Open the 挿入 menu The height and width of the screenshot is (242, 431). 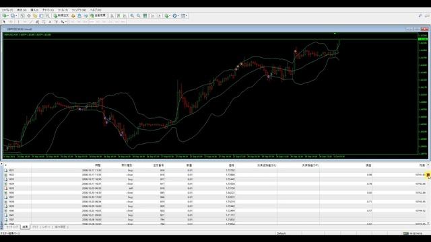click(34, 10)
